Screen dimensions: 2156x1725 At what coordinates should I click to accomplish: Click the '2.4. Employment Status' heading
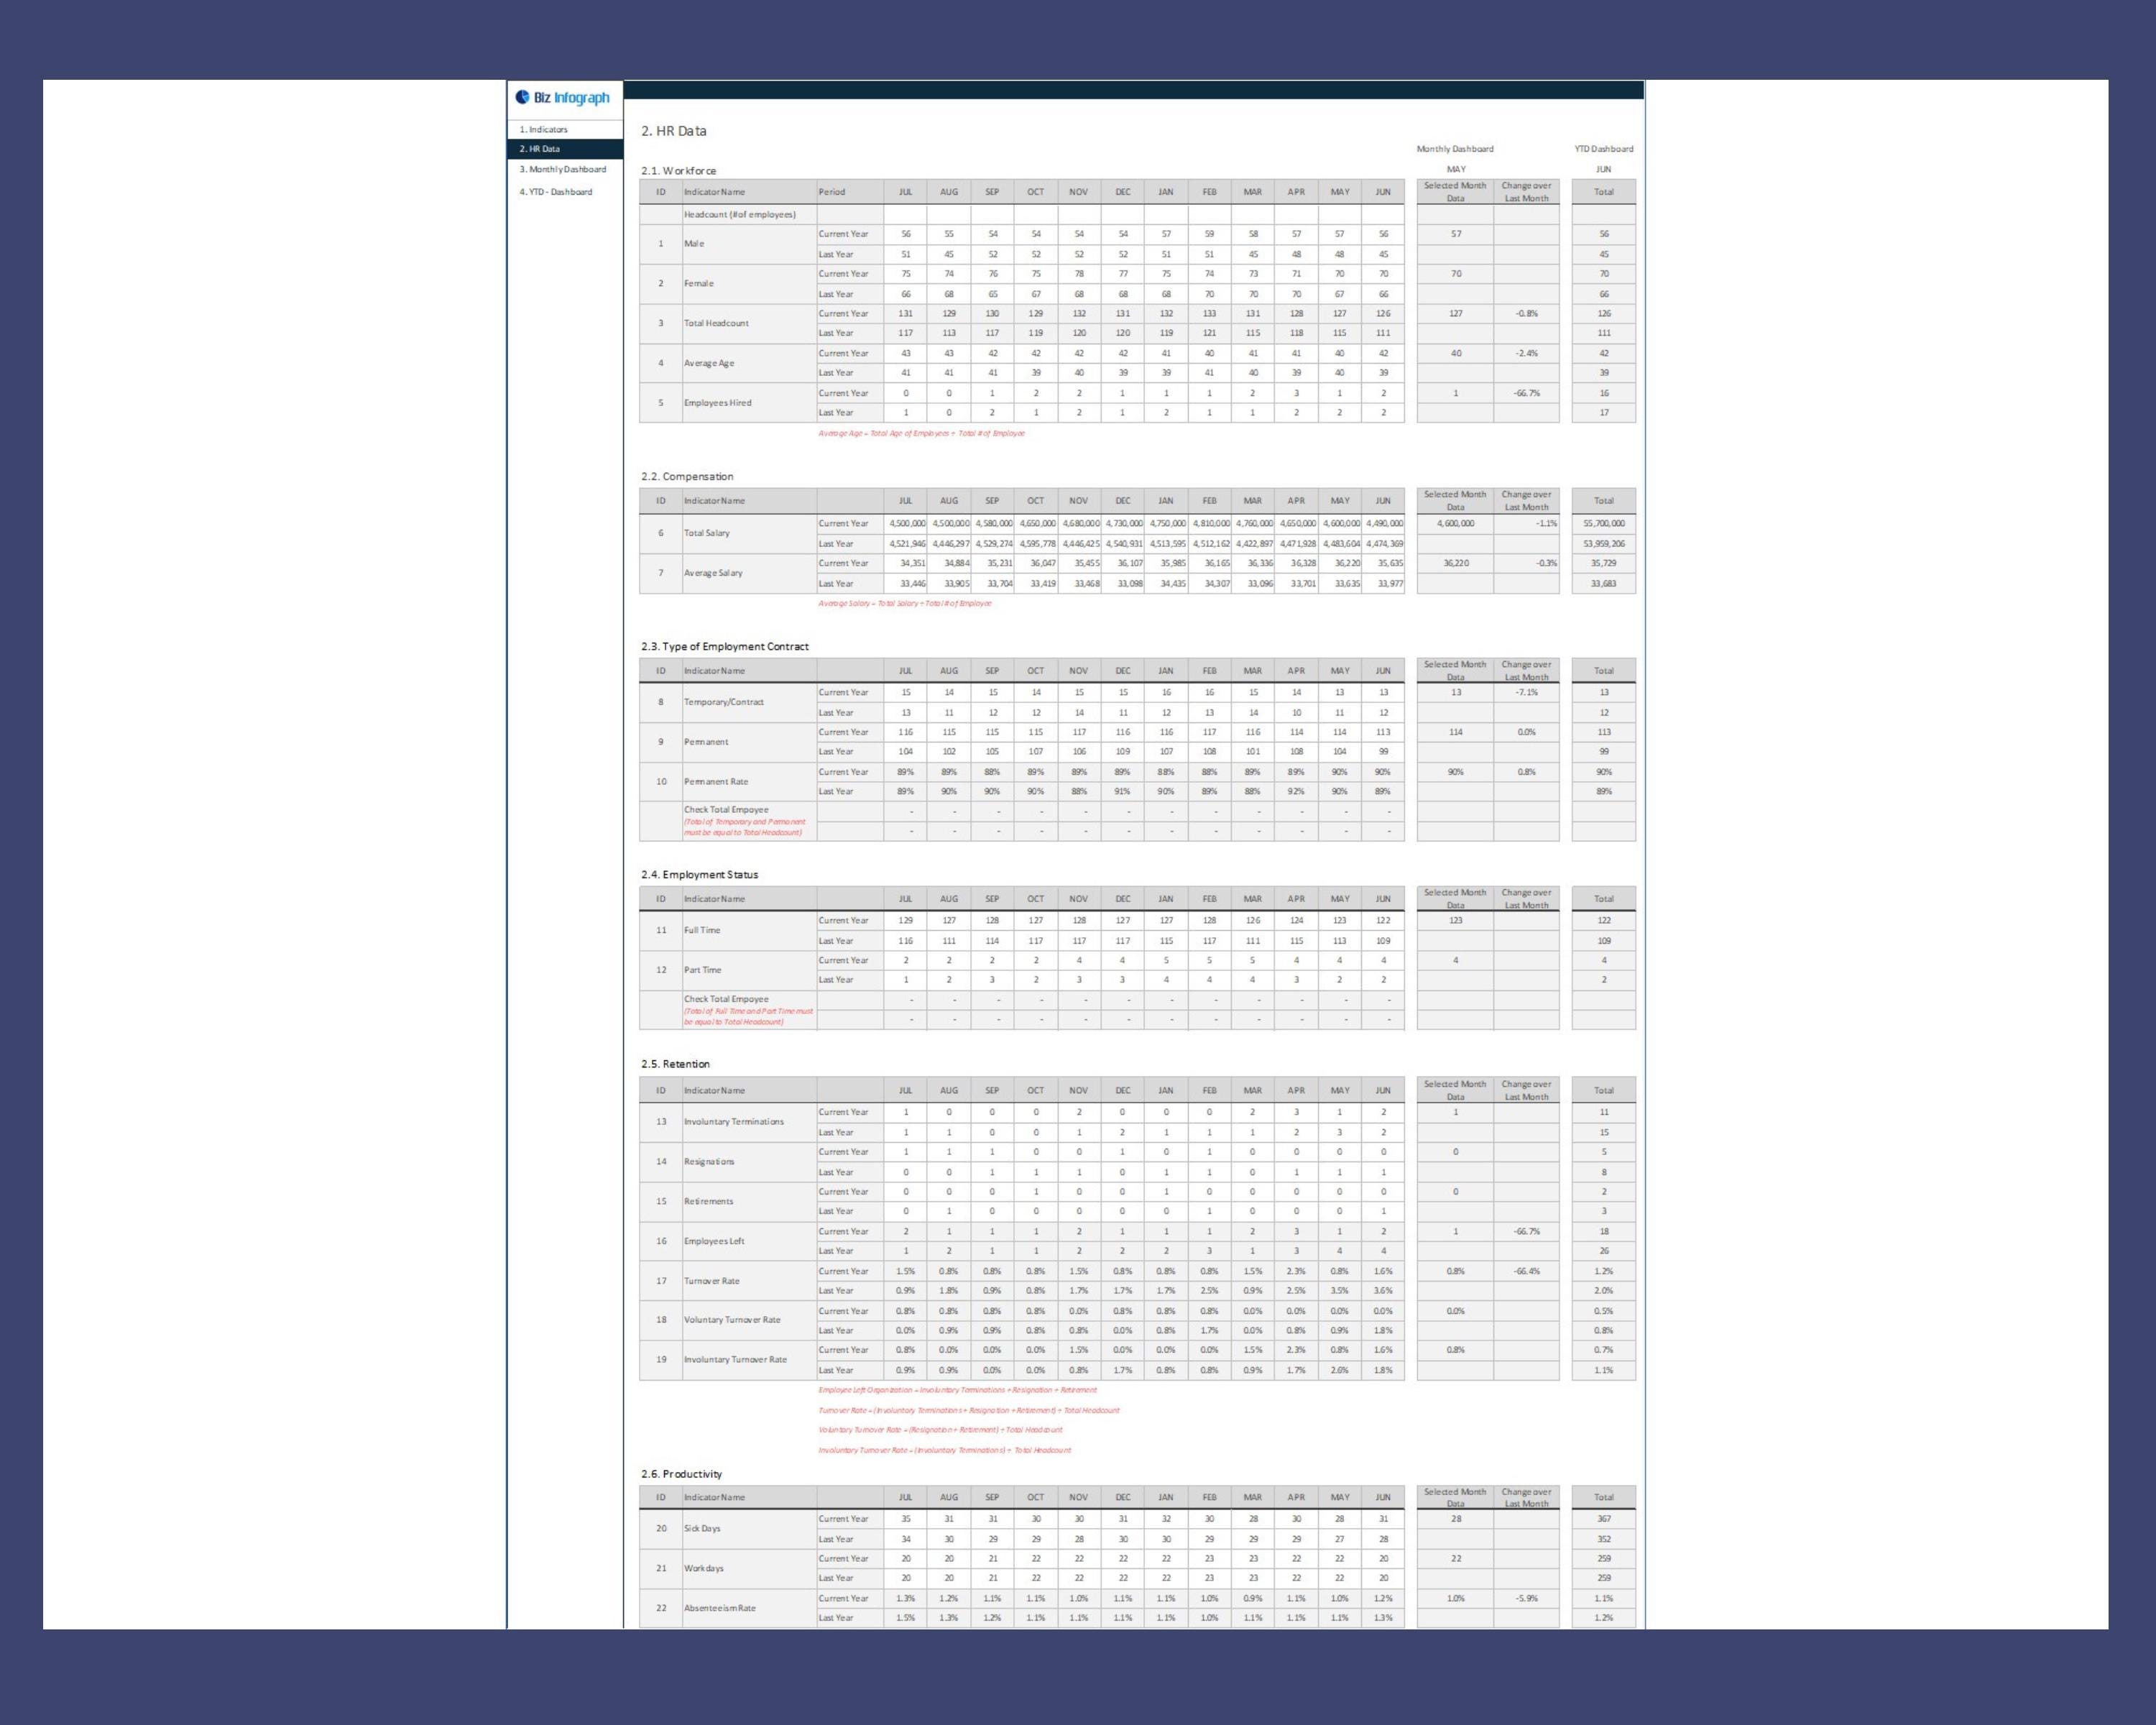click(699, 874)
